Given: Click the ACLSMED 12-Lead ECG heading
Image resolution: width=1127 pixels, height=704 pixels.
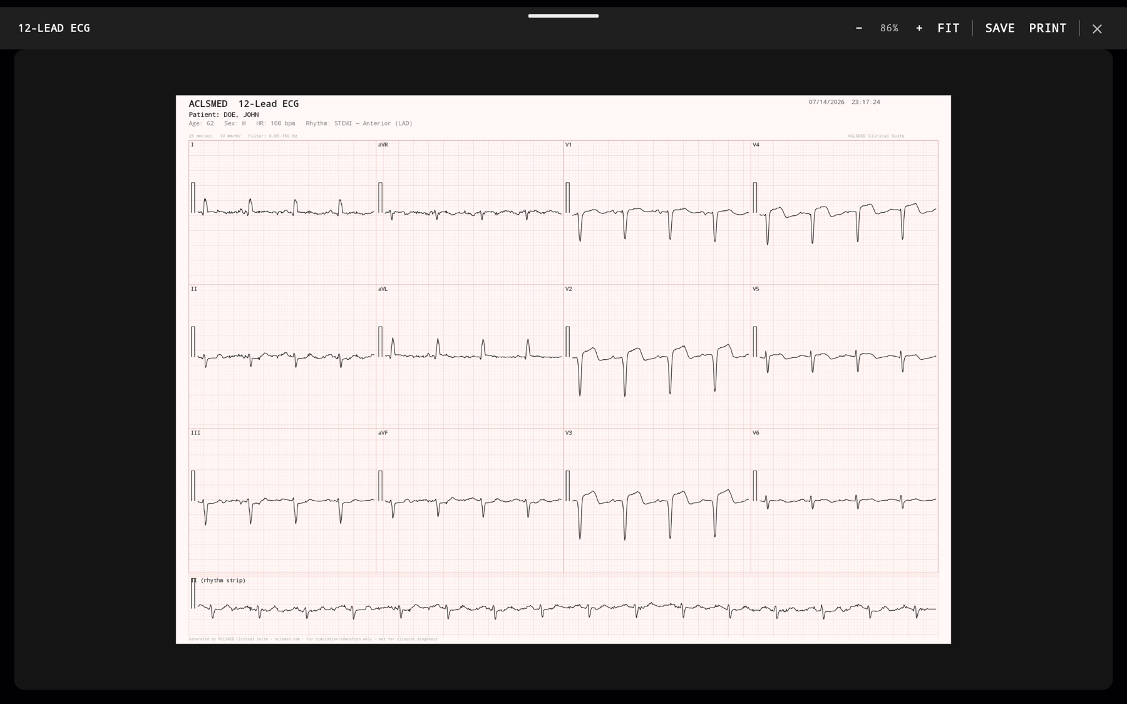Looking at the screenshot, I should (244, 104).
